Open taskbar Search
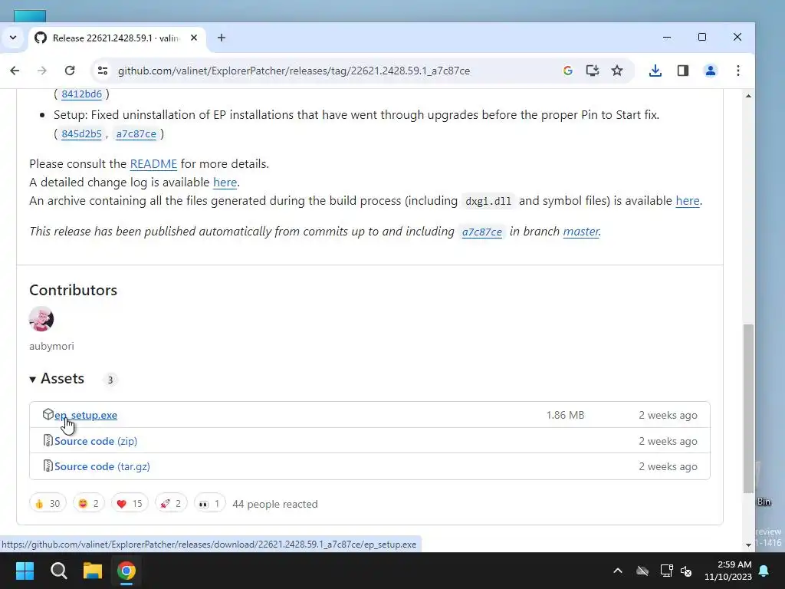This screenshot has width=785, height=589. (x=58, y=571)
